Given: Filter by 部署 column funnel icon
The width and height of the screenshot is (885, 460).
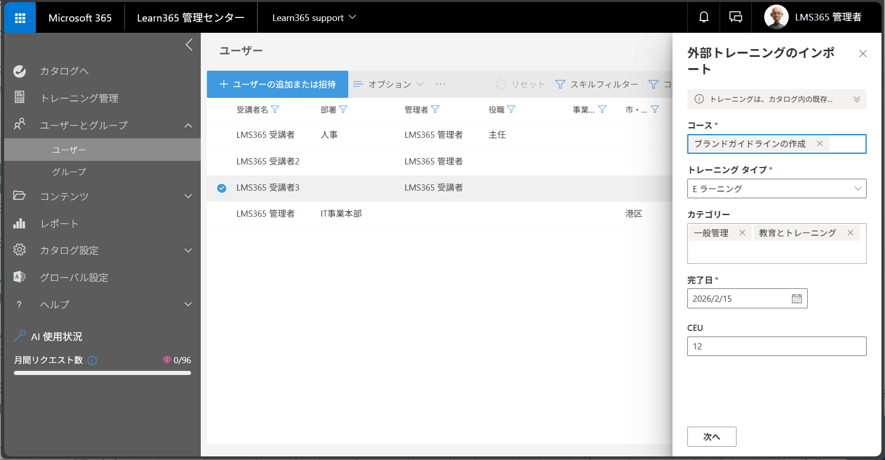Looking at the screenshot, I should pyautogui.click(x=343, y=110).
